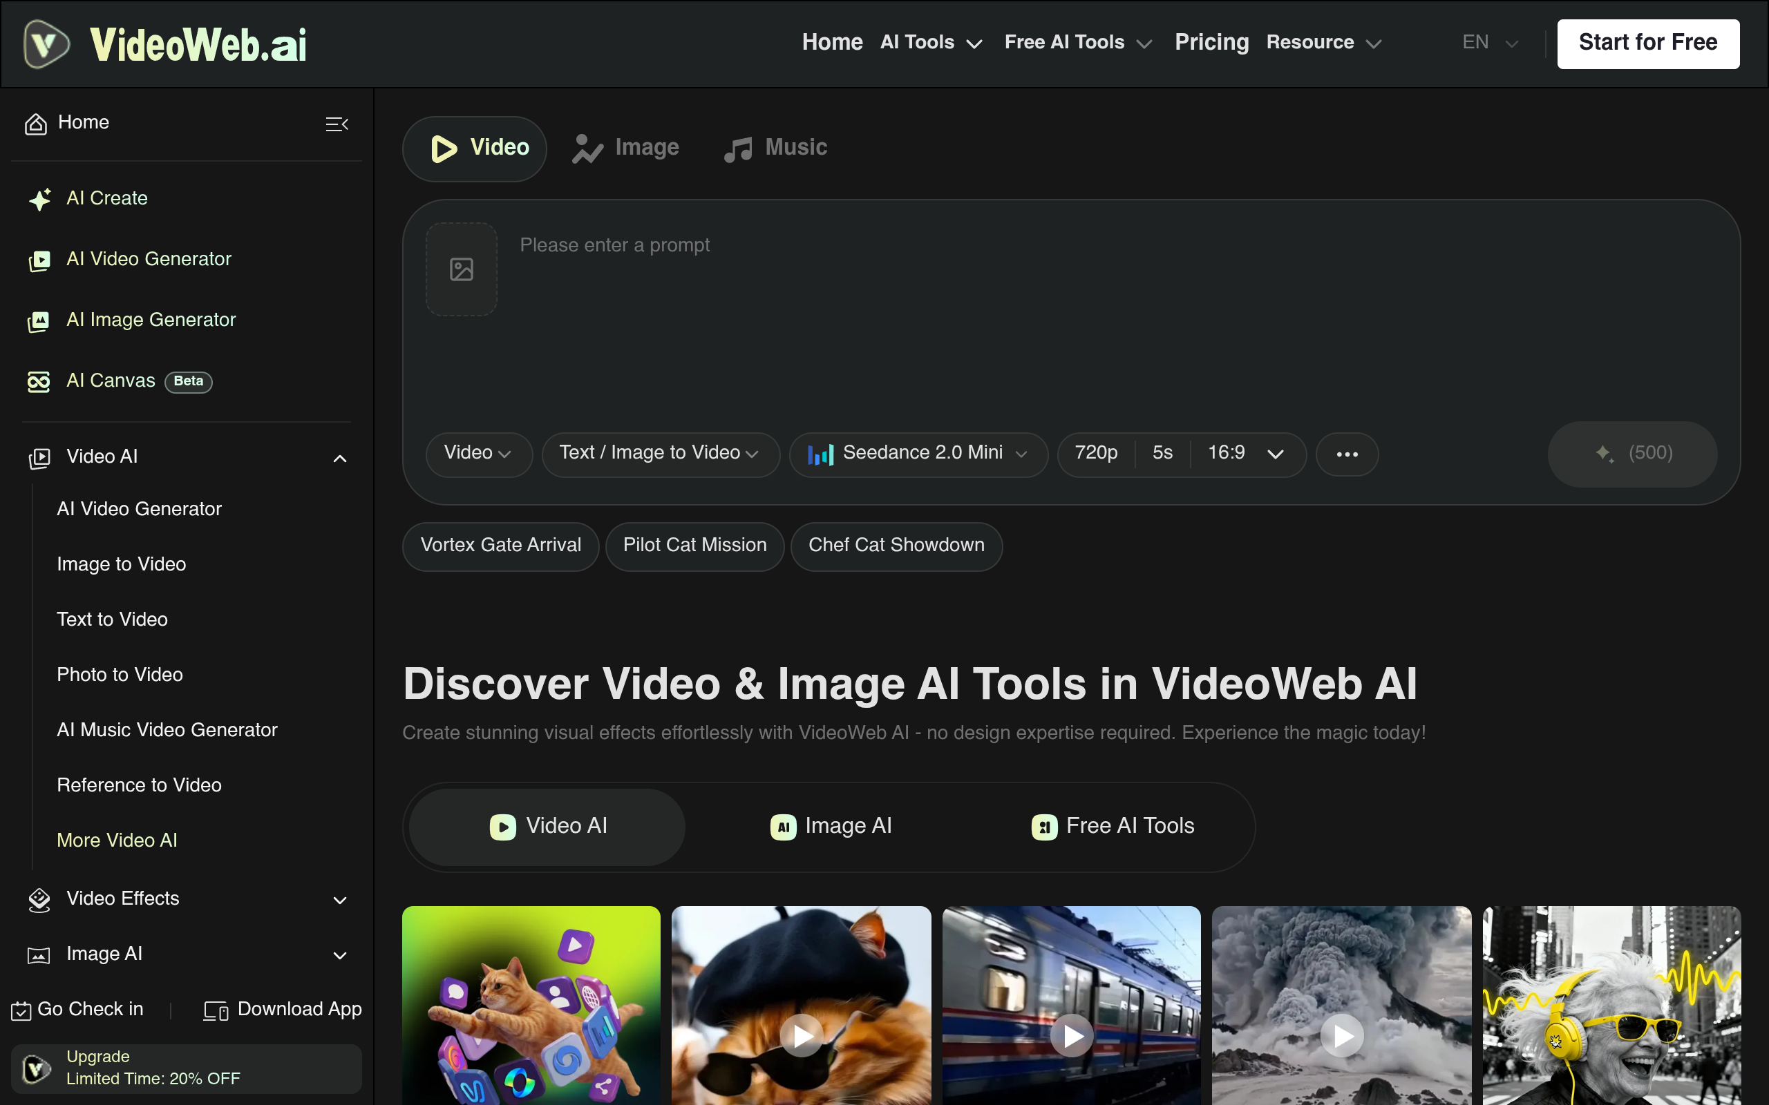Open the EN language selector
This screenshot has width=1769, height=1105.
coord(1491,43)
